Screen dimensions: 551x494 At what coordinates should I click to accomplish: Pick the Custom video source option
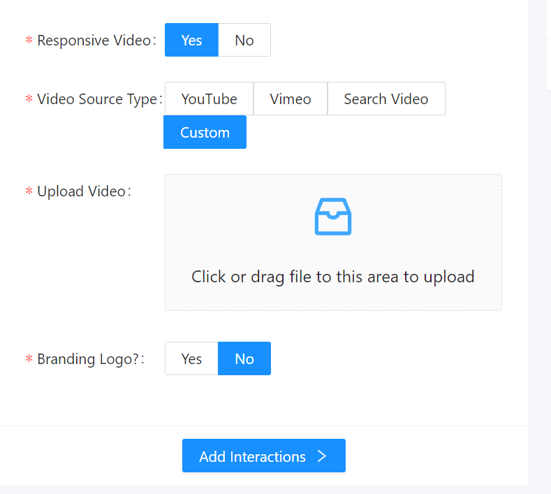pos(205,132)
